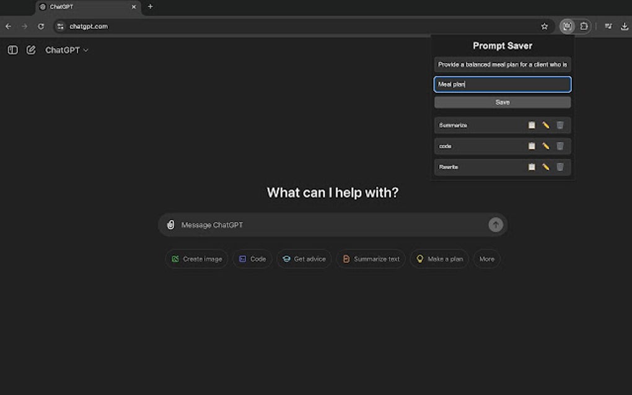Click the Meal plan name input field

[502, 84]
